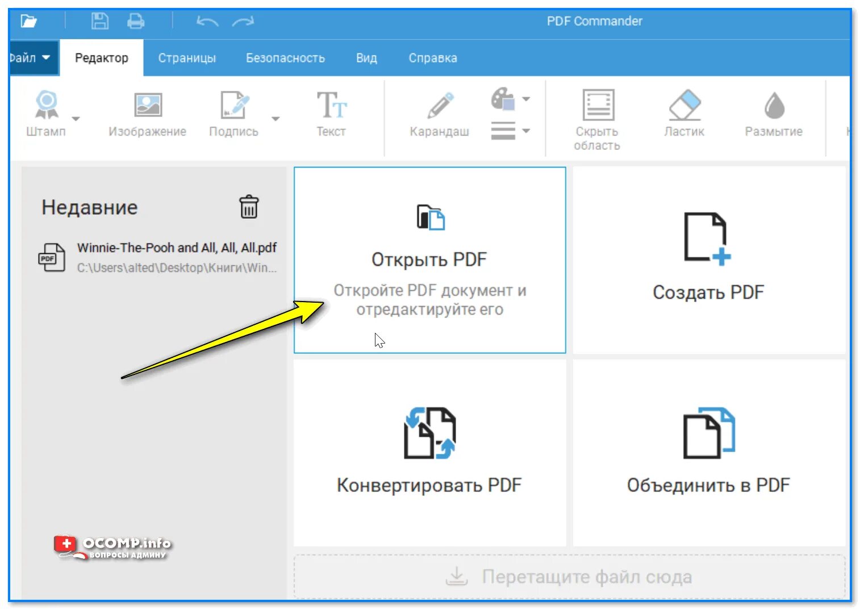Switch to the Безопасность tab
860x610 pixels.
tap(285, 58)
